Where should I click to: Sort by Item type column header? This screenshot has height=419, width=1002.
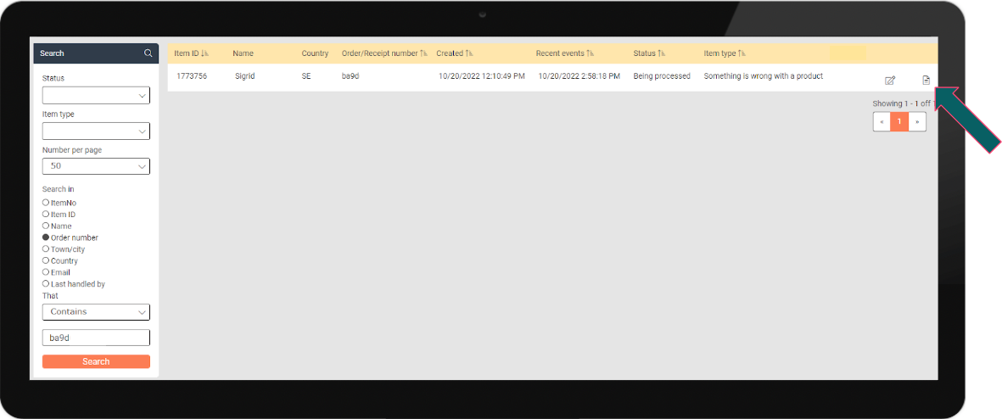click(724, 53)
